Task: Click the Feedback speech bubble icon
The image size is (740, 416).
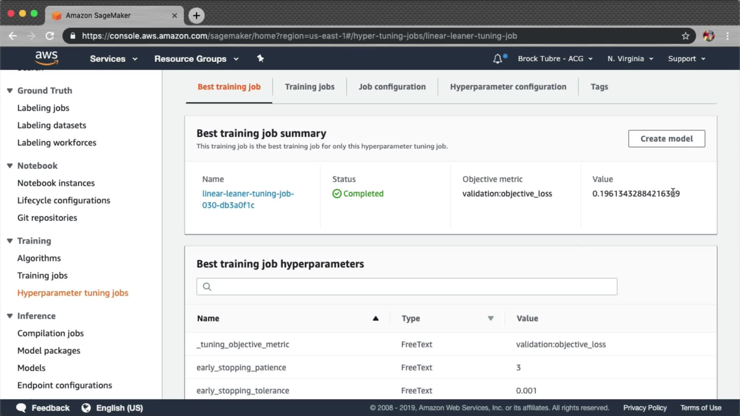Action: tap(21, 408)
